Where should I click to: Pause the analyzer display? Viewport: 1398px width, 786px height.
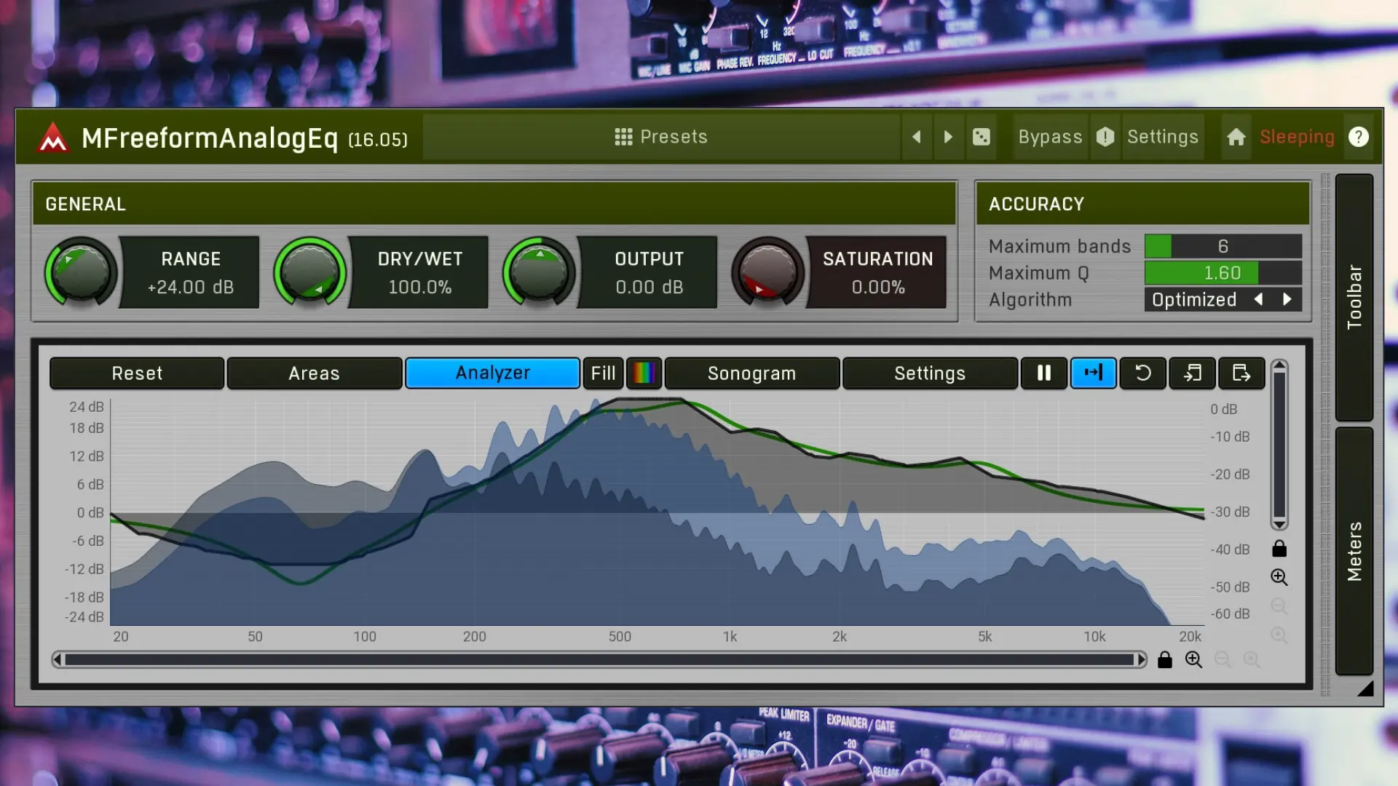[x=1043, y=373]
